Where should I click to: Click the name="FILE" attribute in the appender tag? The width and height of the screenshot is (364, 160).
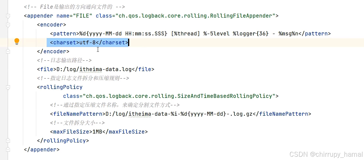(x=74, y=16)
